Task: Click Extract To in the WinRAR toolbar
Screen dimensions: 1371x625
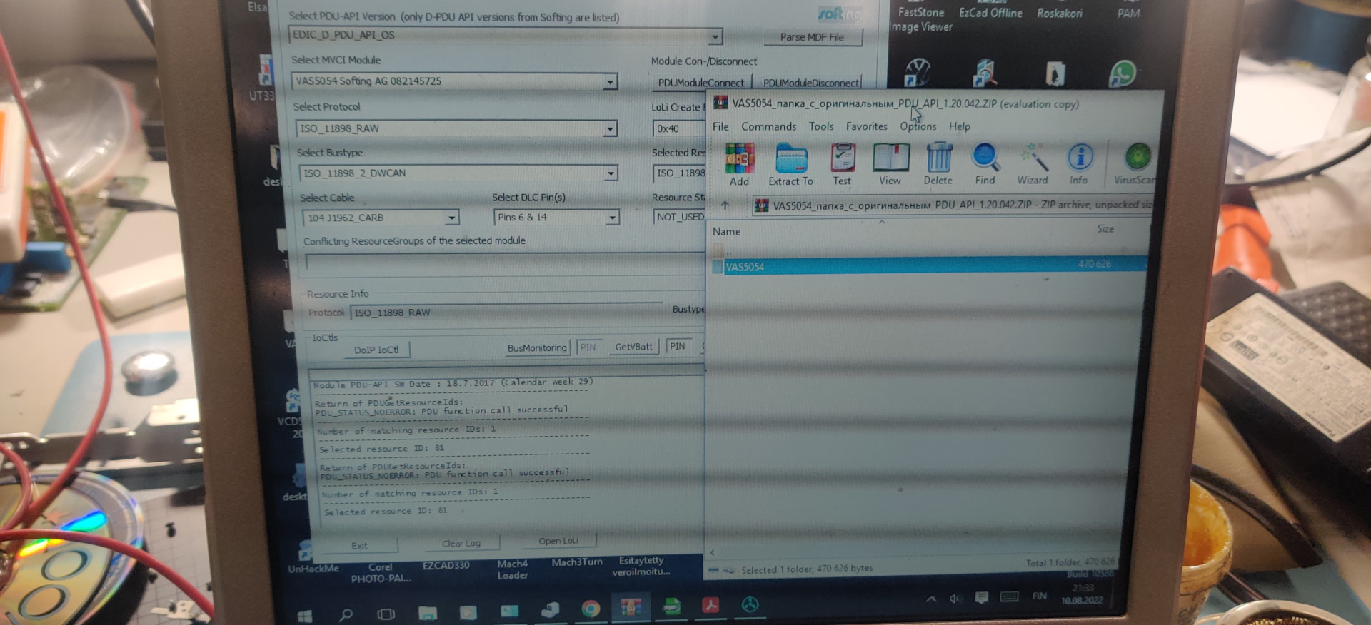Action: pos(790,165)
